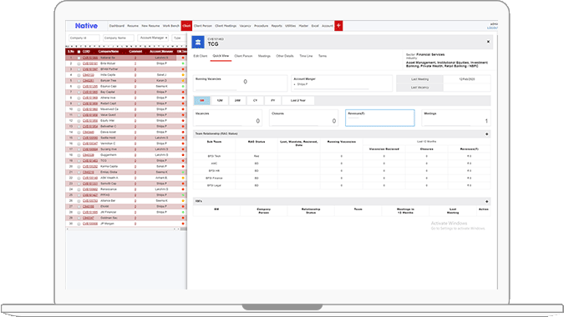Expand the Team Relationship section with plus

(x=486, y=134)
